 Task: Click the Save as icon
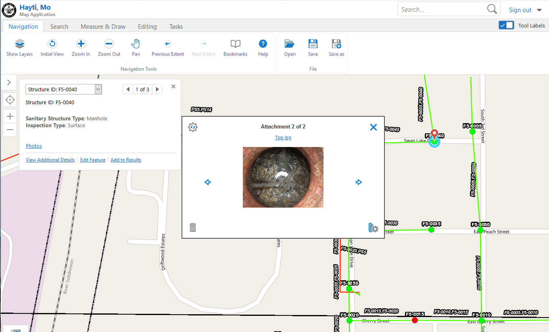pos(336,48)
